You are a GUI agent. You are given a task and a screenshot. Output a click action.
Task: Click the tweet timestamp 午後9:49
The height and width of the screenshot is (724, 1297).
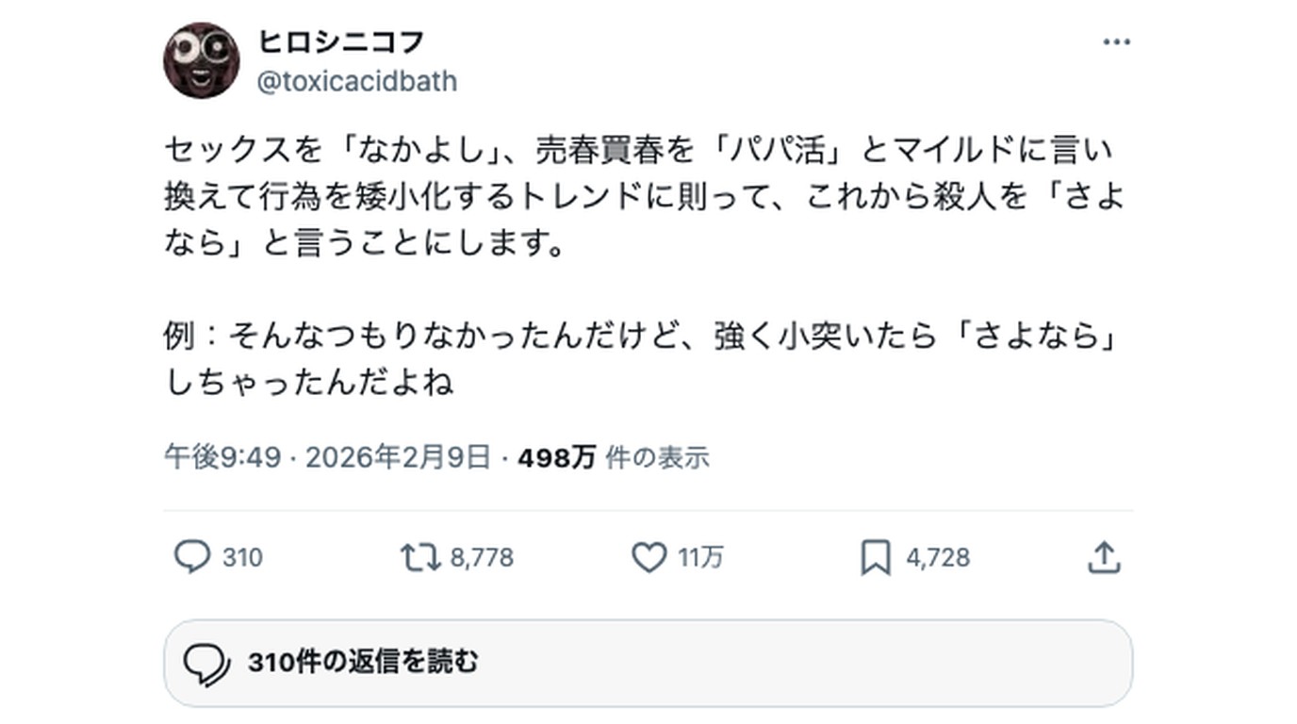coord(223,457)
